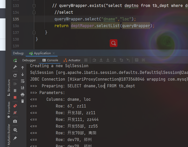
Task: Click the 'JDBC Connection' console line
Action: [x=109, y=79]
